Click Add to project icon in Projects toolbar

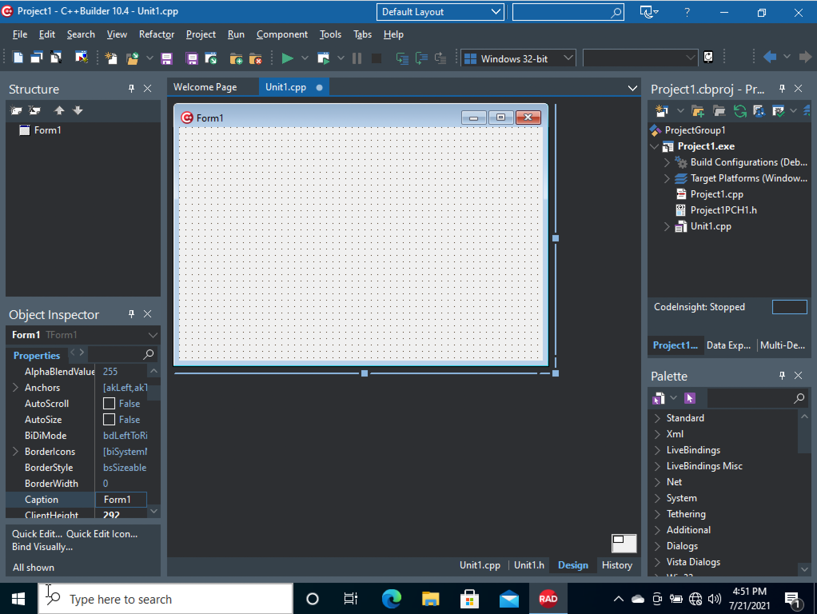[698, 111]
